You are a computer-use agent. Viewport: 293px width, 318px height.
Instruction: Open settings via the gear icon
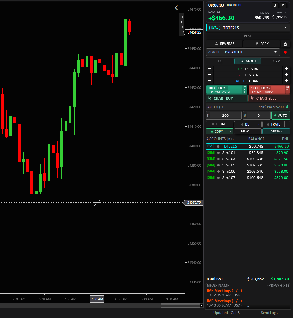coord(283,5)
